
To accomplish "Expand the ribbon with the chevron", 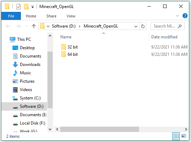I will tap(177, 16).
